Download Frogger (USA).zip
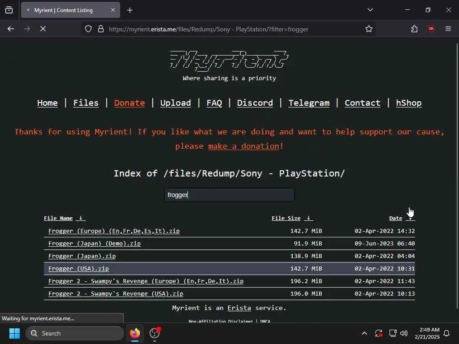Viewport: 459px width, 344px height. 78,269
